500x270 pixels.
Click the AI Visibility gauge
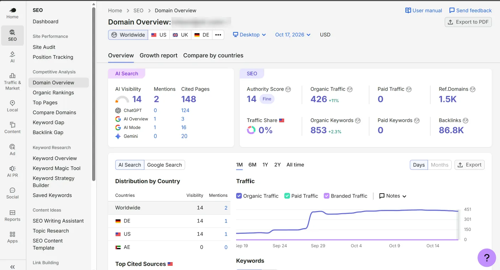point(122,99)
